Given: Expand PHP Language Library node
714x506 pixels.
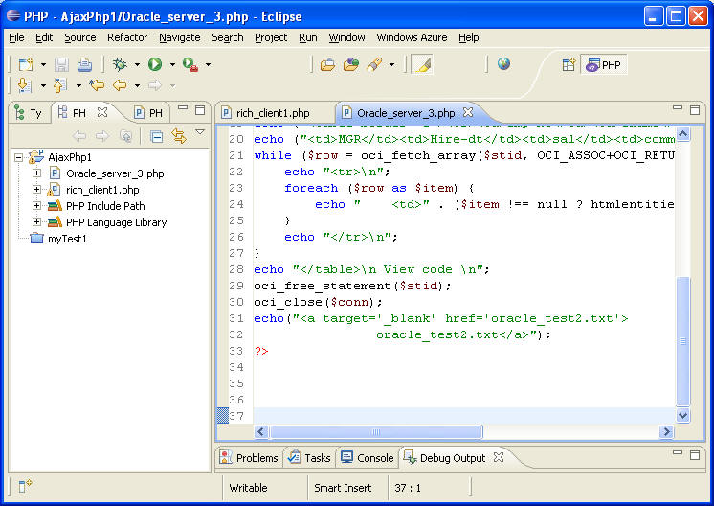Looking at the screenshot, I should pyautogui.click(x=36, y=222).
